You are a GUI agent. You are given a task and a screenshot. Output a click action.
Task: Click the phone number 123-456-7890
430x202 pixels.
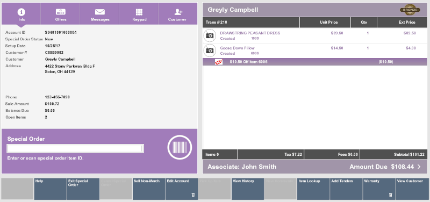click(x=58, y=97)
